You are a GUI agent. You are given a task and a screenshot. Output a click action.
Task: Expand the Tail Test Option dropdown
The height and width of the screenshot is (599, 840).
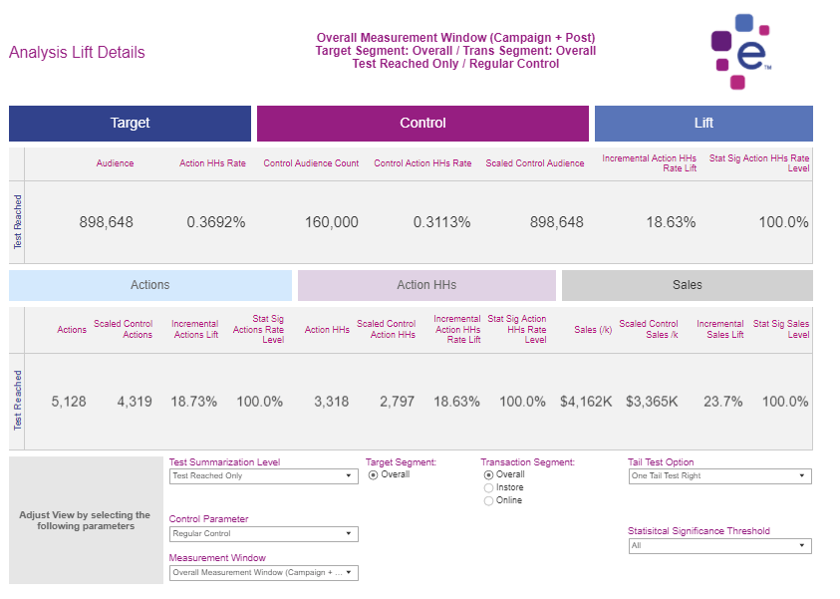tap(719, 476)
